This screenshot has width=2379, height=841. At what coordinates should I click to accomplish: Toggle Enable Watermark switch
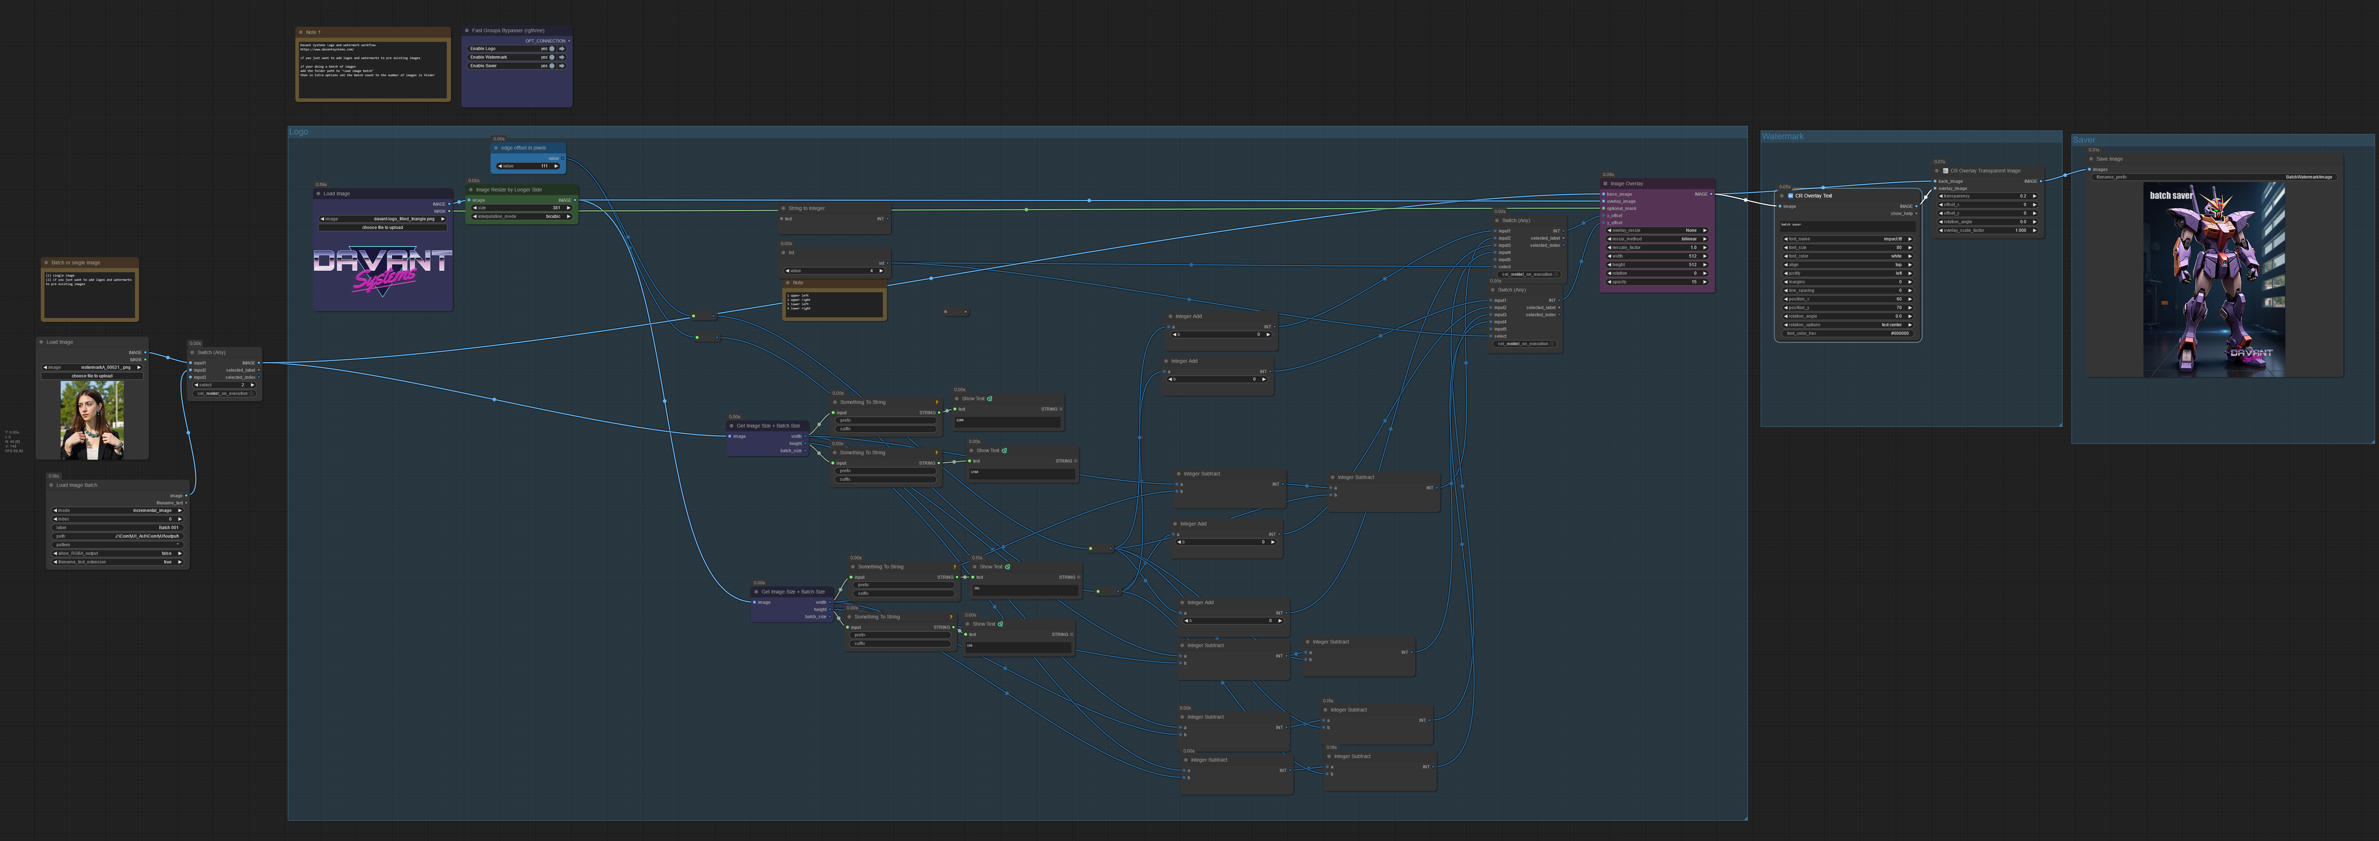coord(552,57)
